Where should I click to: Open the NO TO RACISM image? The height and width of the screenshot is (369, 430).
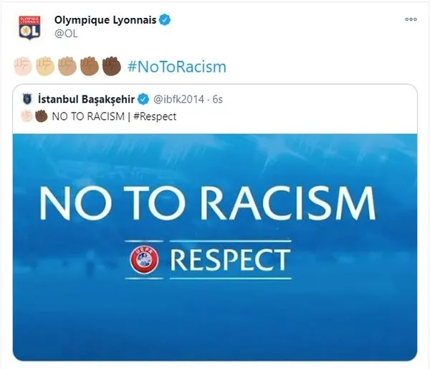click(215, 247)
